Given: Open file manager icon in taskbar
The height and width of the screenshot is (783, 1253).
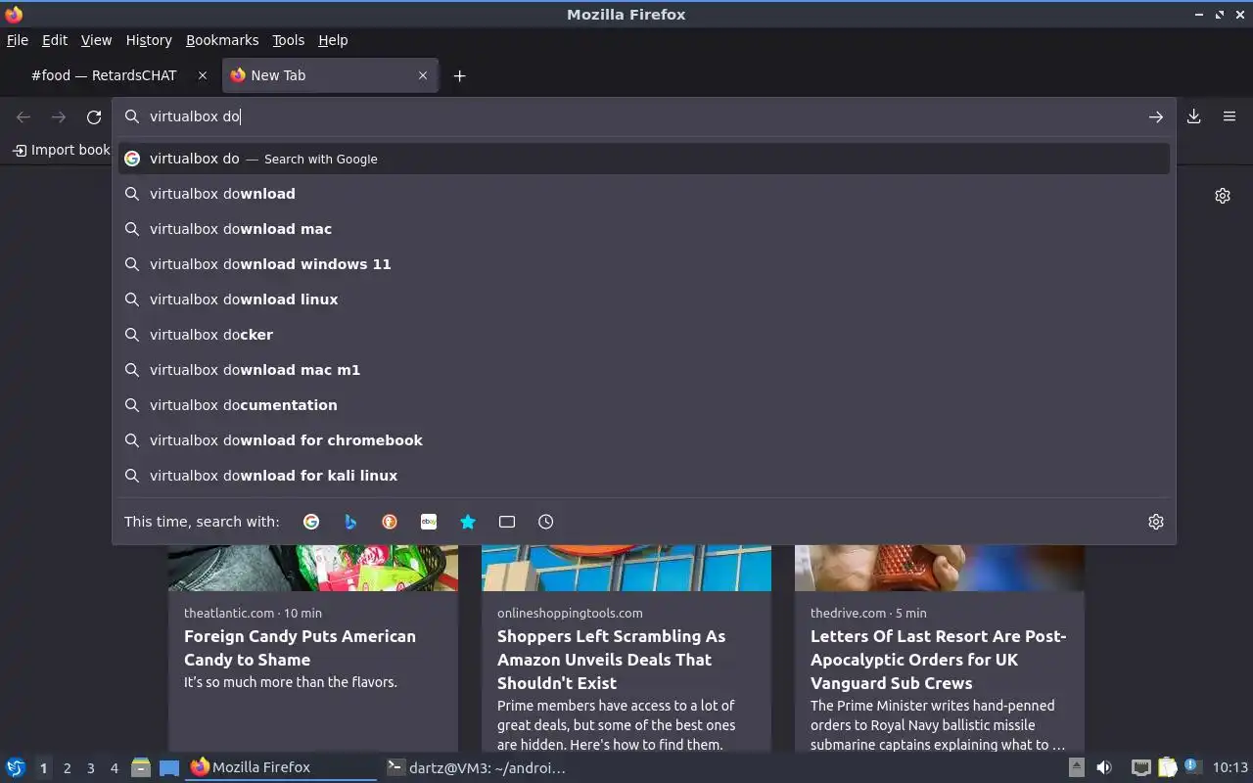Looking at the screenshot, I should [x=141, y=767].
